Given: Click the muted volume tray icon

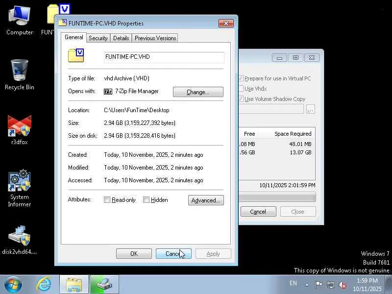Looking at the screenshot, I should point(343,285).
